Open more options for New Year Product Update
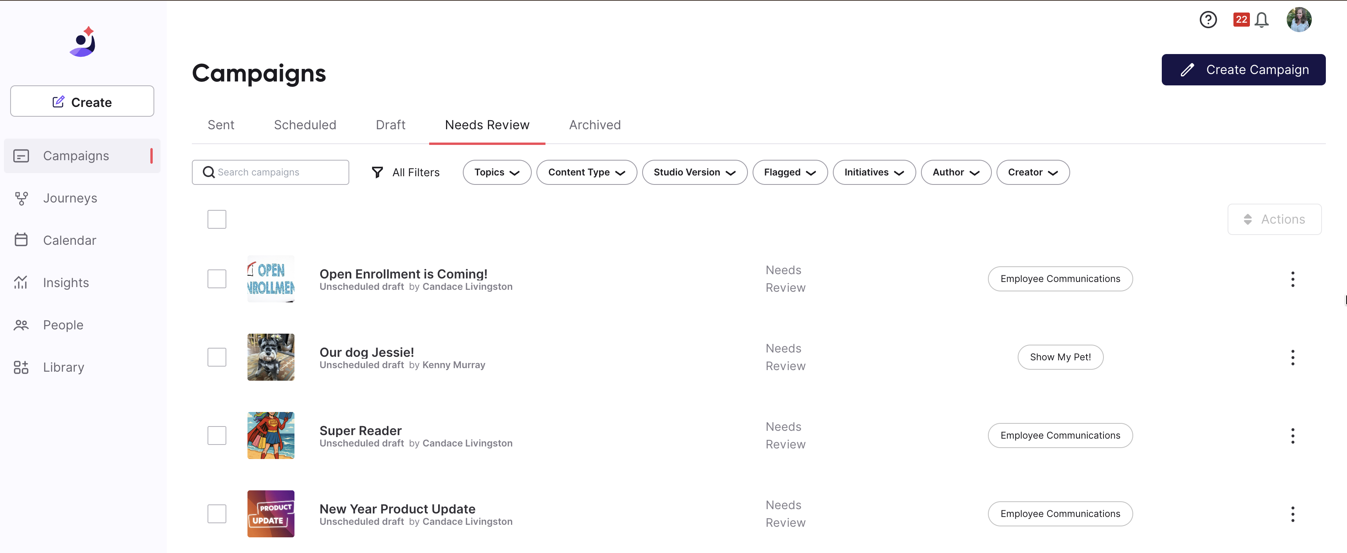The height and width of the screenshot is (553, 1347). (1292, 514)
